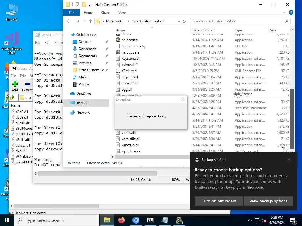
Task: Select Network in navigation pane
Action: 83,112
